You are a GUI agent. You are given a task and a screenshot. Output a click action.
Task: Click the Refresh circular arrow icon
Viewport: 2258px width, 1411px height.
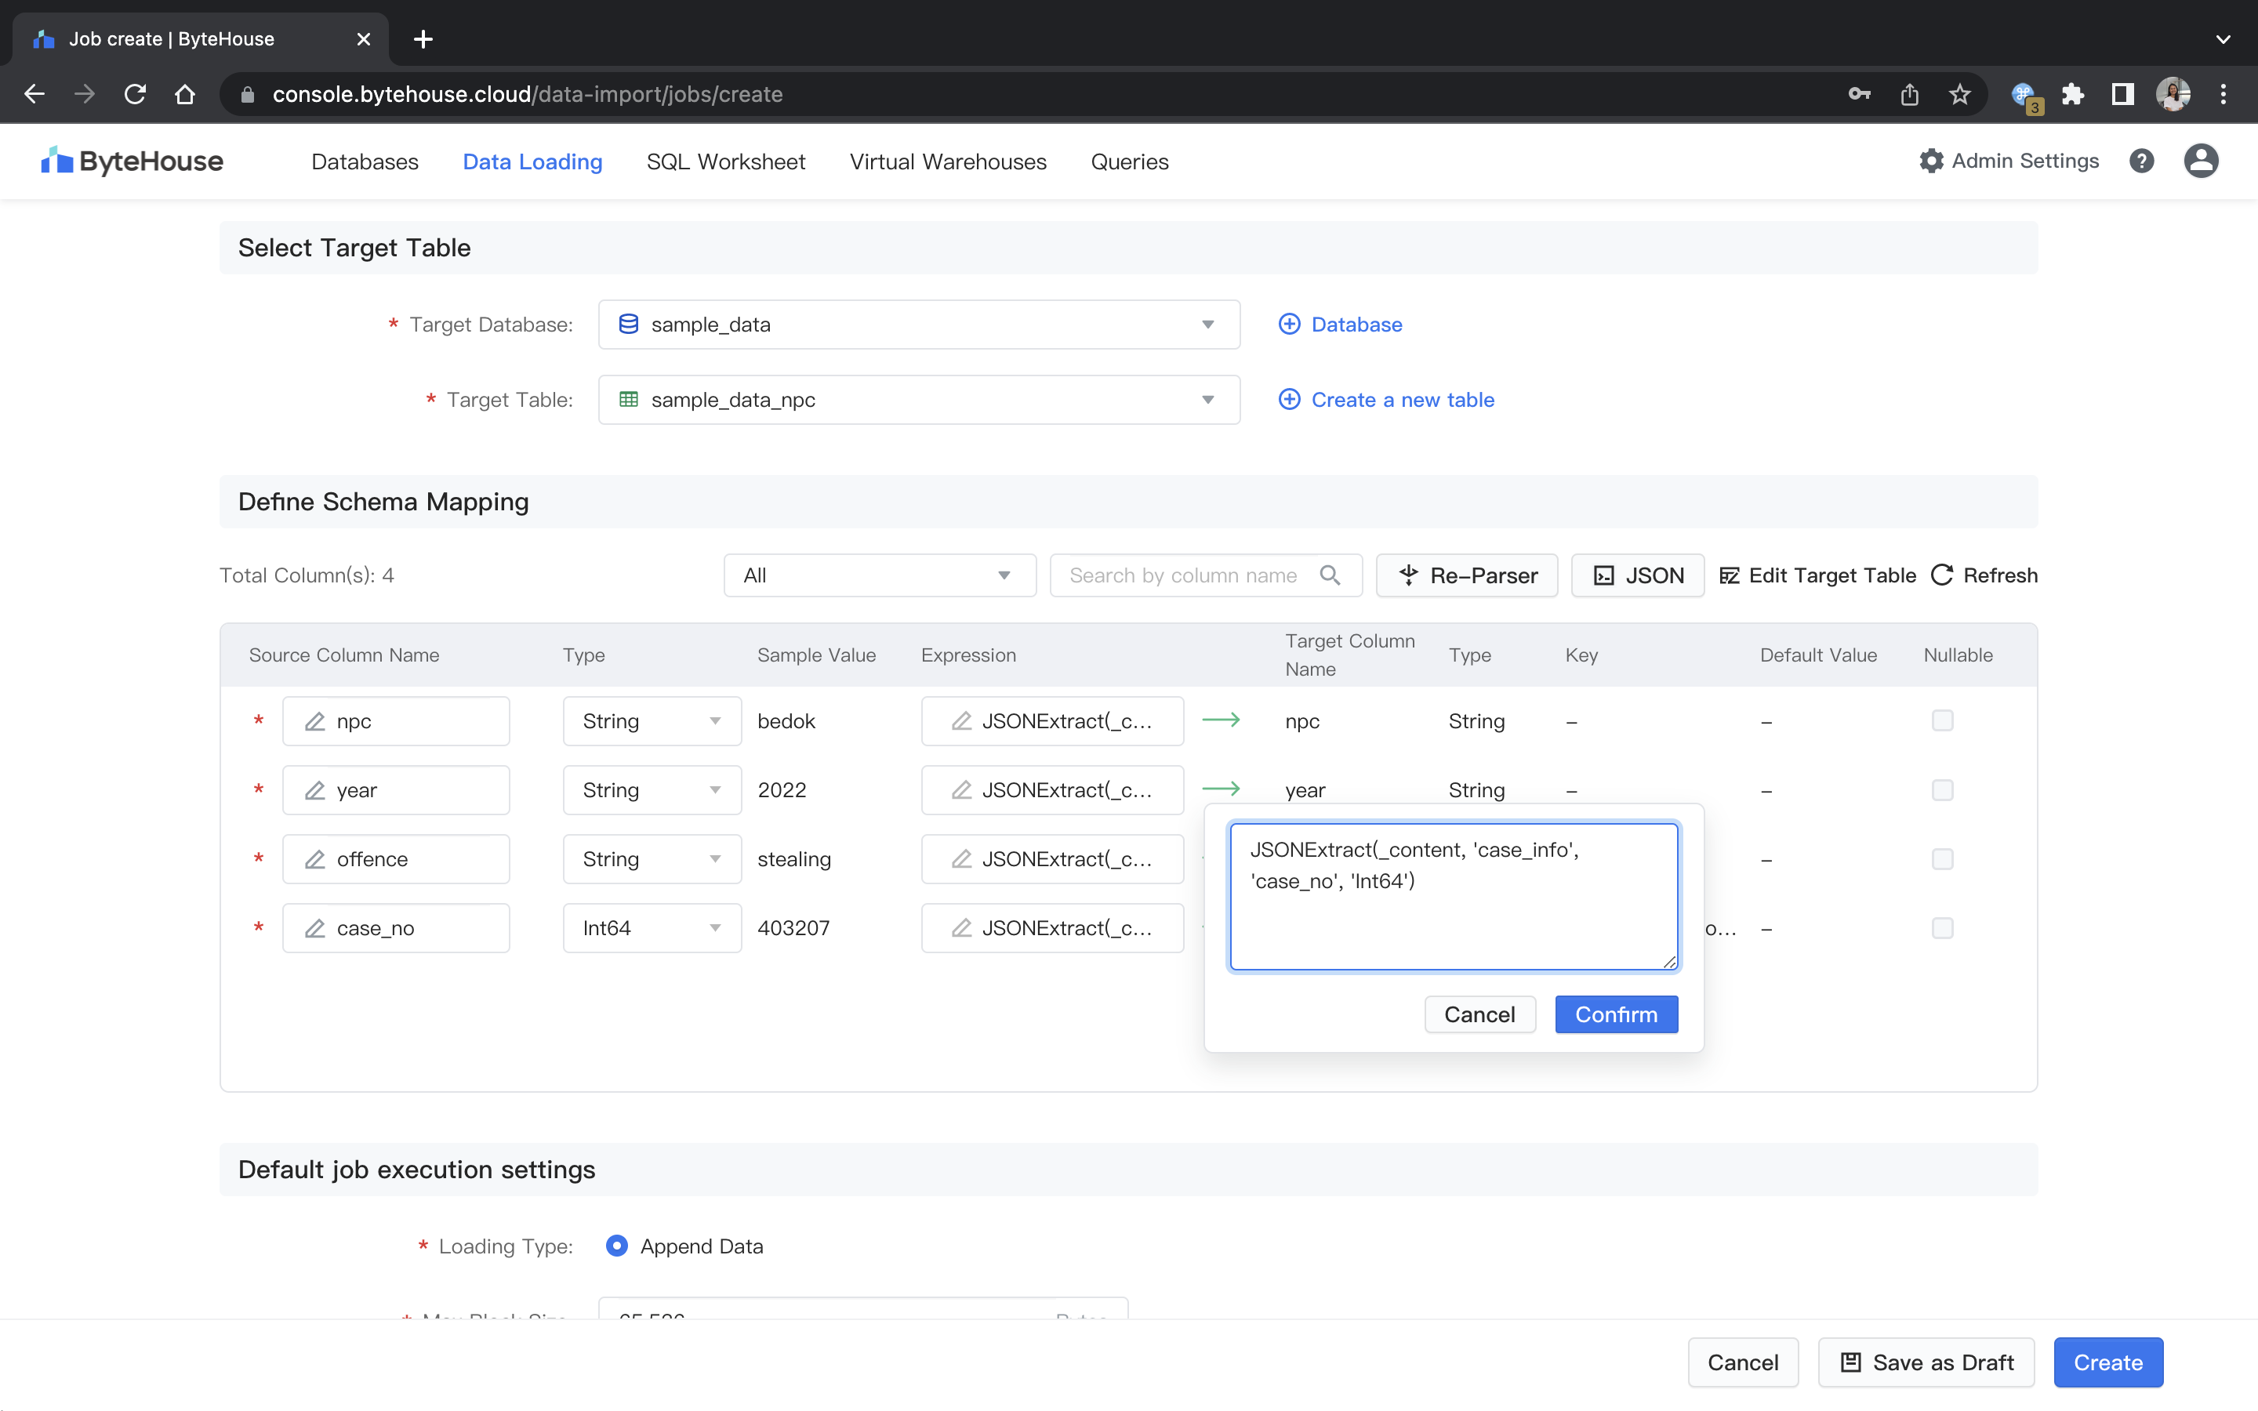[x=1942, y=575]
